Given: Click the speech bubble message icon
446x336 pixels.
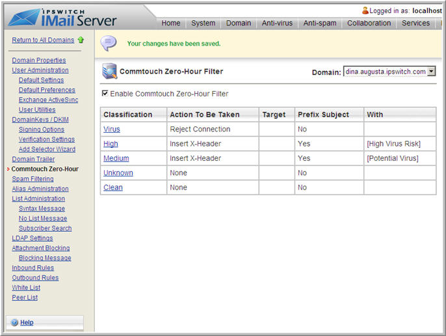Looking at the screenshot, I should 109,44.
